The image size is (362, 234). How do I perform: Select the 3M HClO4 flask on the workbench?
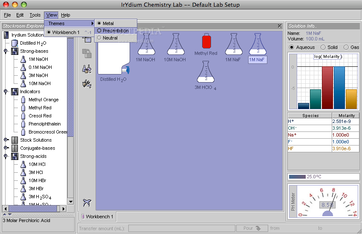pos(206,71)
